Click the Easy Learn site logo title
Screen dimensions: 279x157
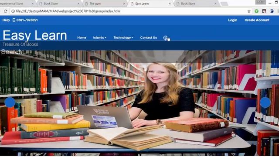[x=35, y=35]
